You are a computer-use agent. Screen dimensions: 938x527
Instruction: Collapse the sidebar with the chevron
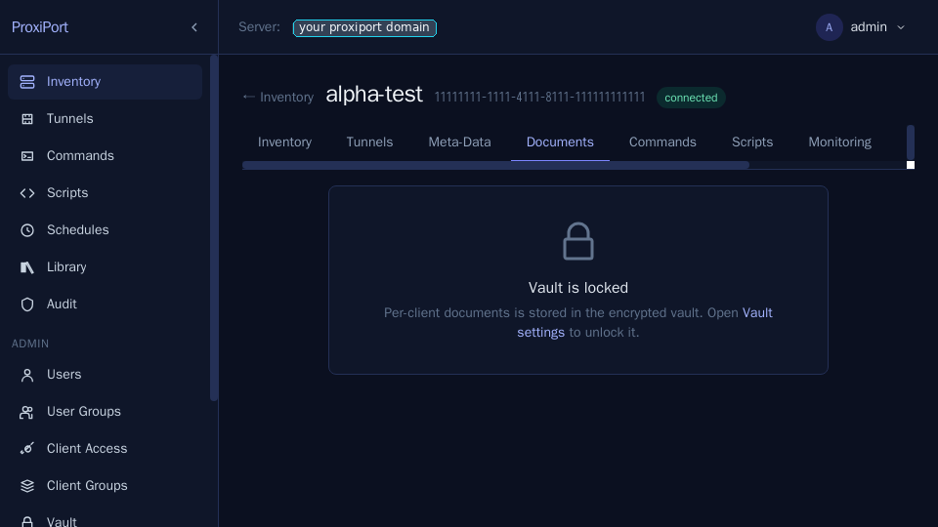tap(194, 27)
